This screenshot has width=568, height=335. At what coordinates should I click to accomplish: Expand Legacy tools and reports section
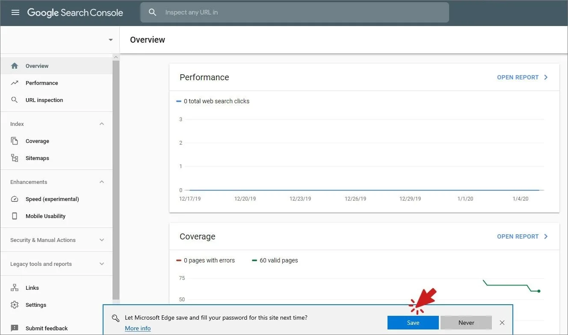click(x=102, y=264)
